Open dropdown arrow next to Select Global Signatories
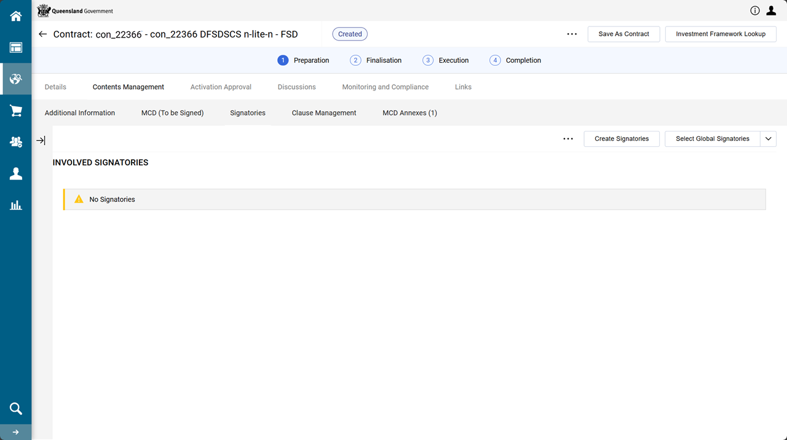The width and height of the screenshot is (787, 440). (x=769, y=139)
